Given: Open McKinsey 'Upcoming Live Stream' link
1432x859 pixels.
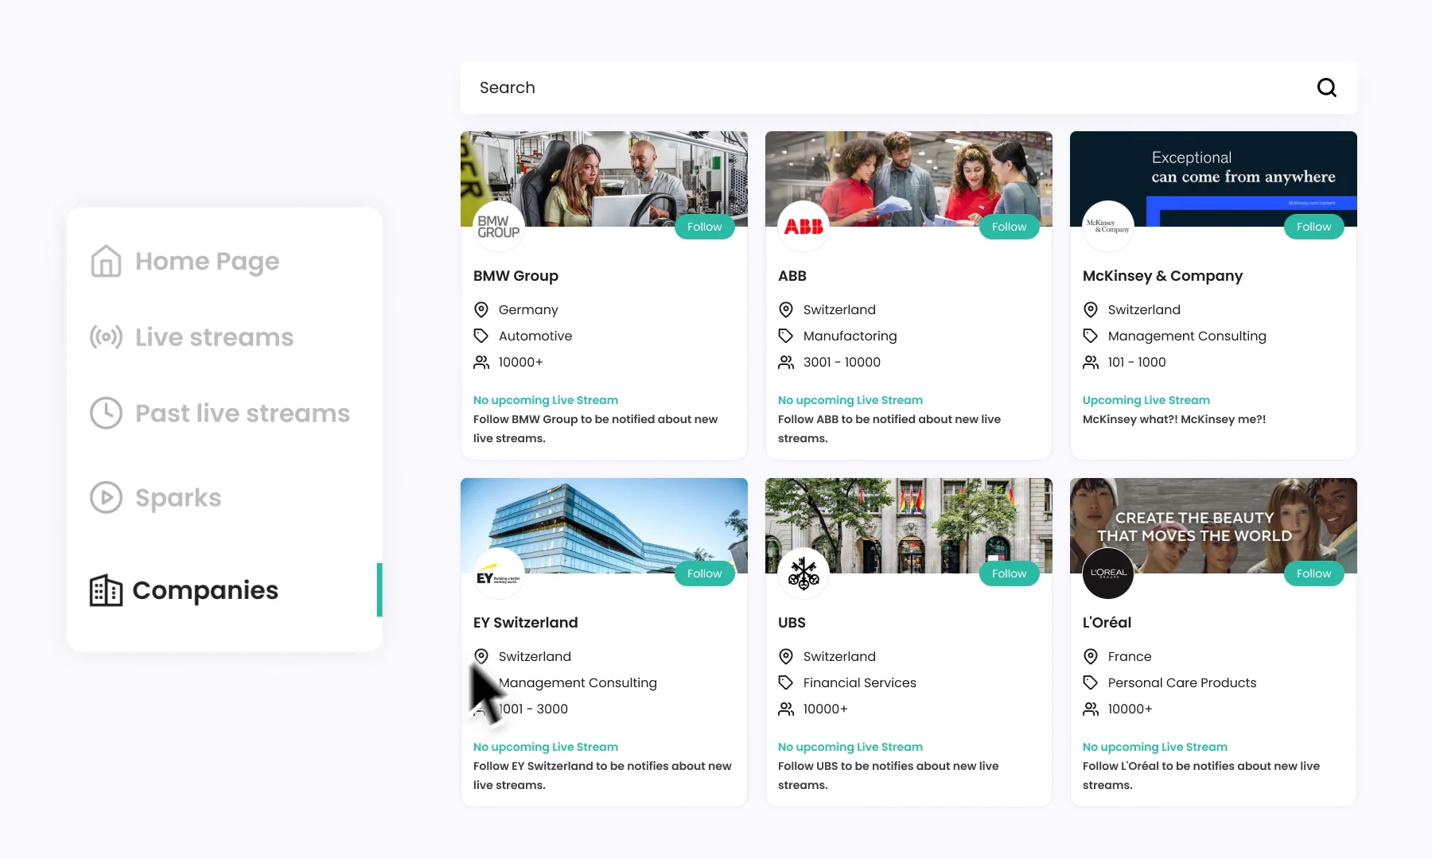Looking at the screenshot, I should pyautogui.click(x=1146, y=400).
